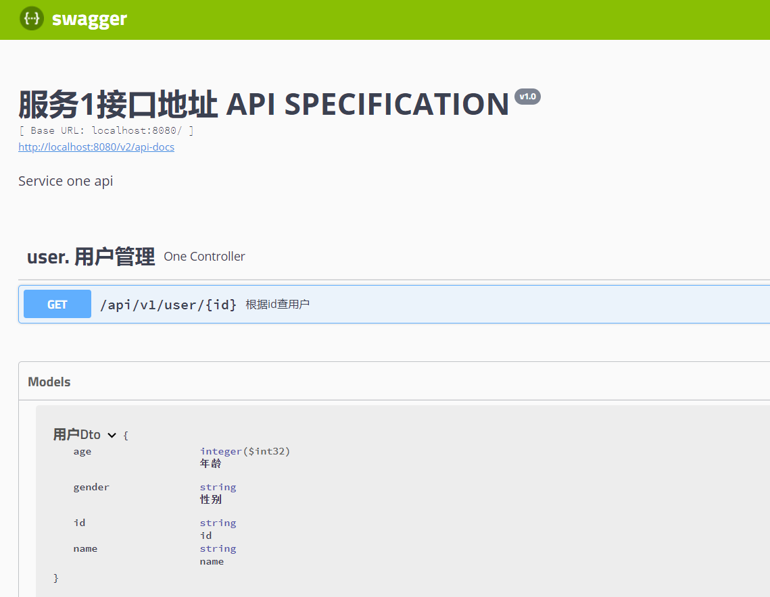The image size is (770, 597).
Task: Click the v1.0 version badge
Action: tap(527, 97)
